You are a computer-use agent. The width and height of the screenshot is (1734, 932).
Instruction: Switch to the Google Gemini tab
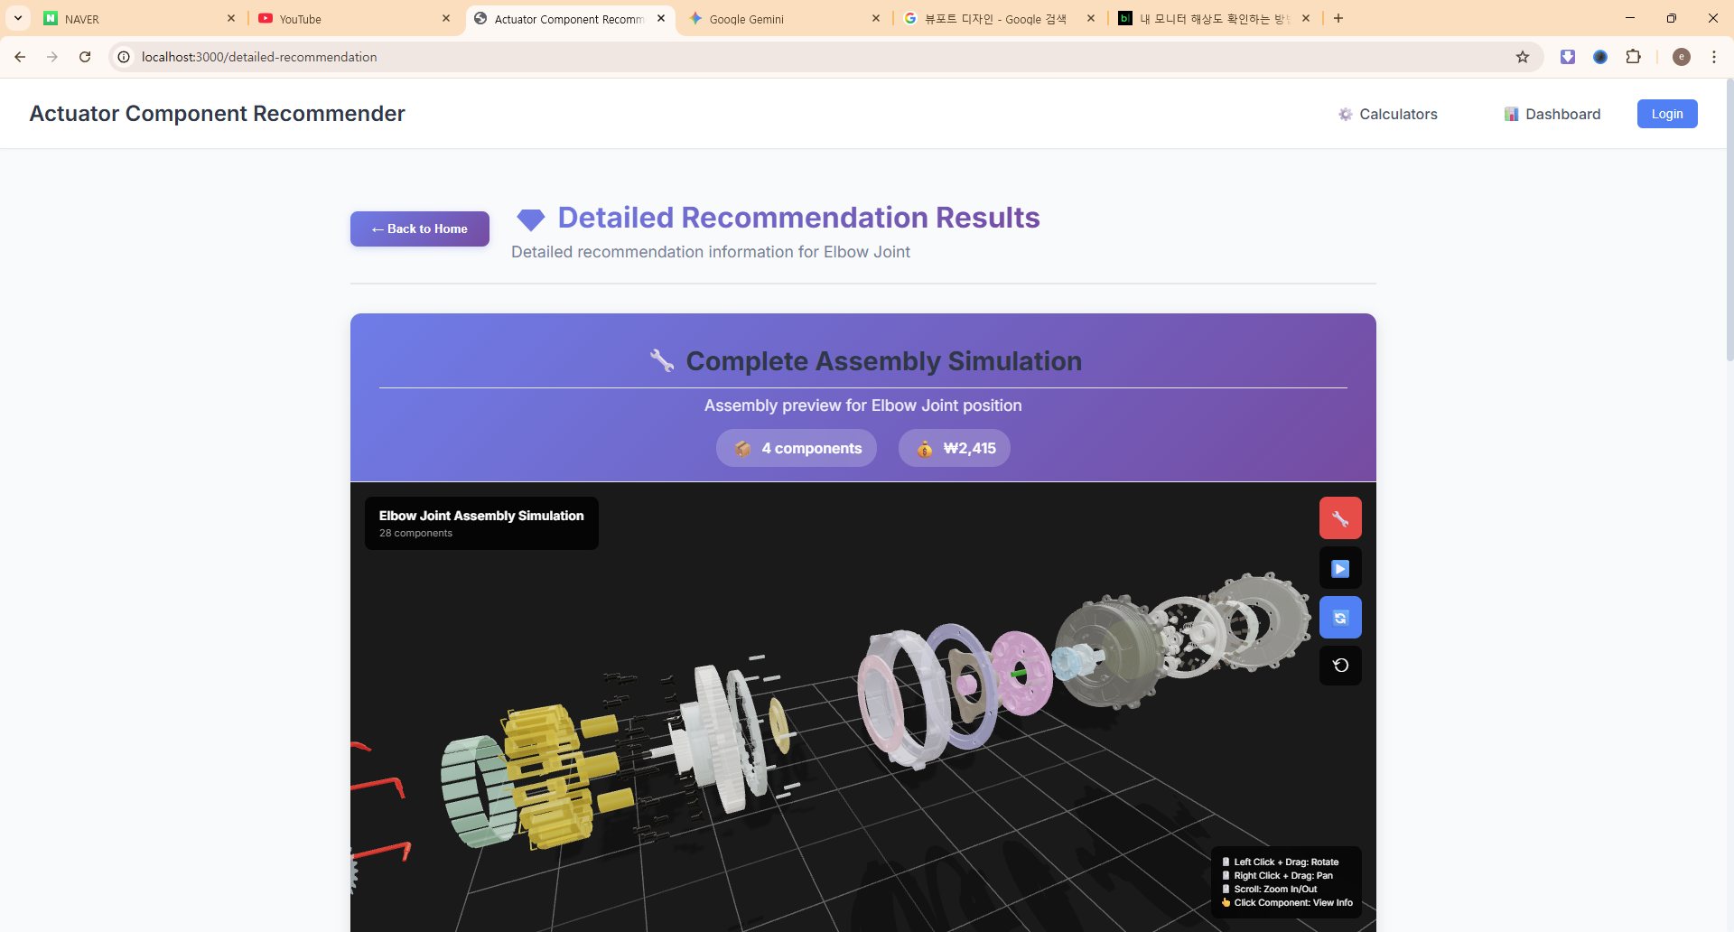[777, 19]
